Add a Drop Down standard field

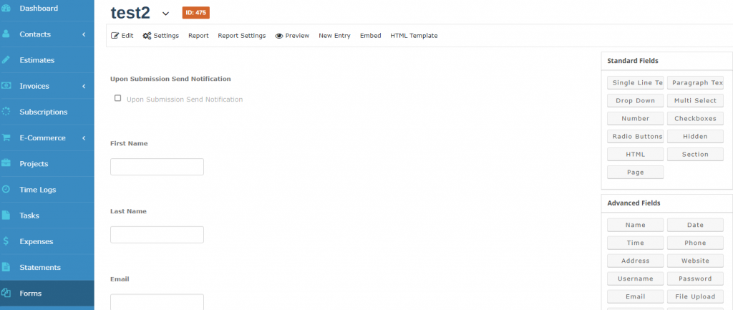point(635,101)
